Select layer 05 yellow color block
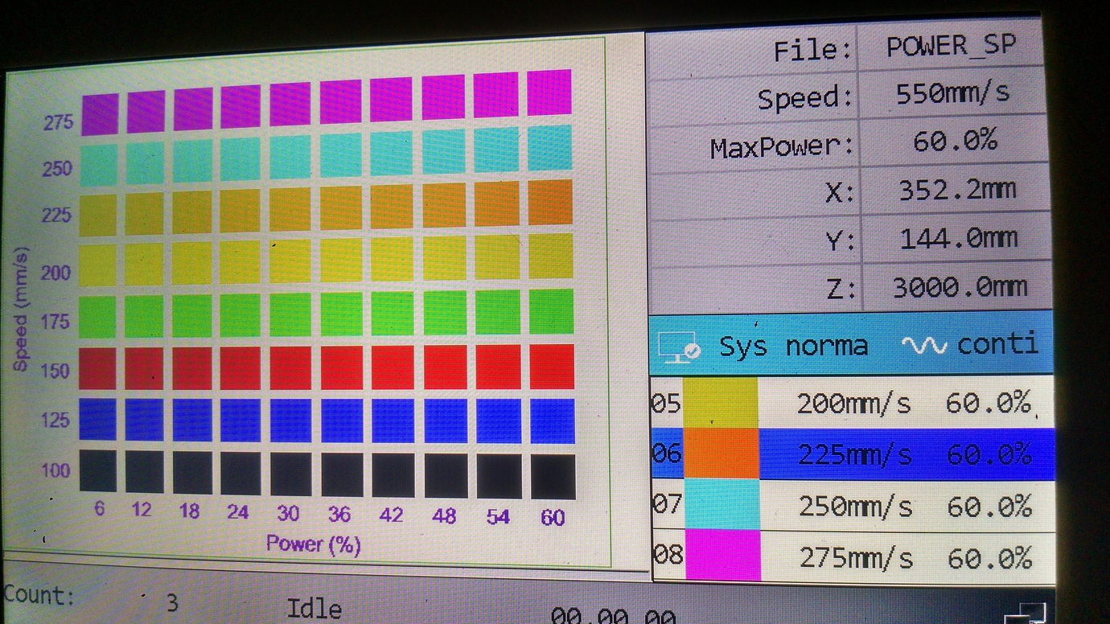Image resolution: width=1110 pixels, height=624 pixels. point(720,402)
